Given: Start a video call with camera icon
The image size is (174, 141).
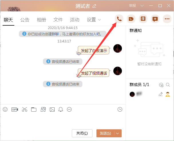Looking at the screenshot, I should point(131,19).
